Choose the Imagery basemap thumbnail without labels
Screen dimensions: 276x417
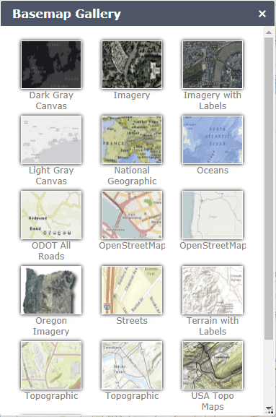click(132, 64)
